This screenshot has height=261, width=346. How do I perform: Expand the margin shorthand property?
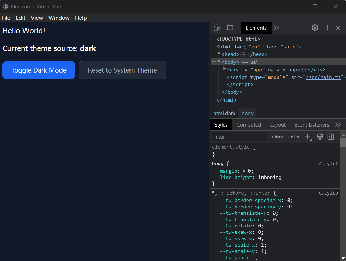(x=244, y=171)
